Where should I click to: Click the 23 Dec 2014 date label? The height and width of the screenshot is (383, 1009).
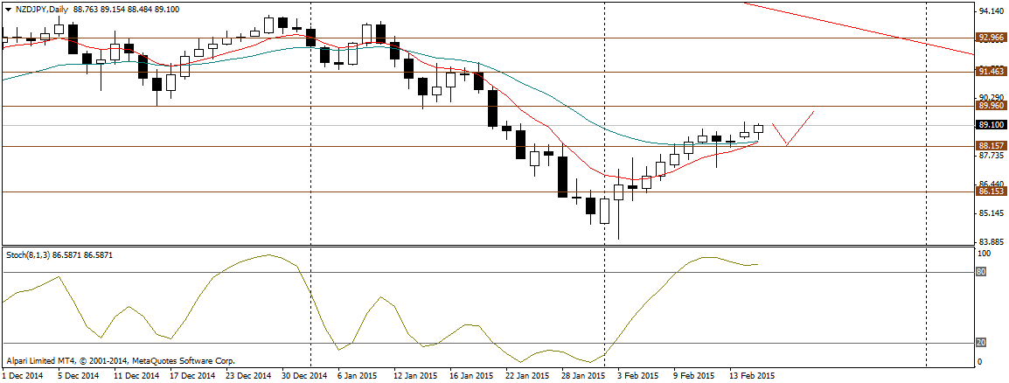coord(248,375)
